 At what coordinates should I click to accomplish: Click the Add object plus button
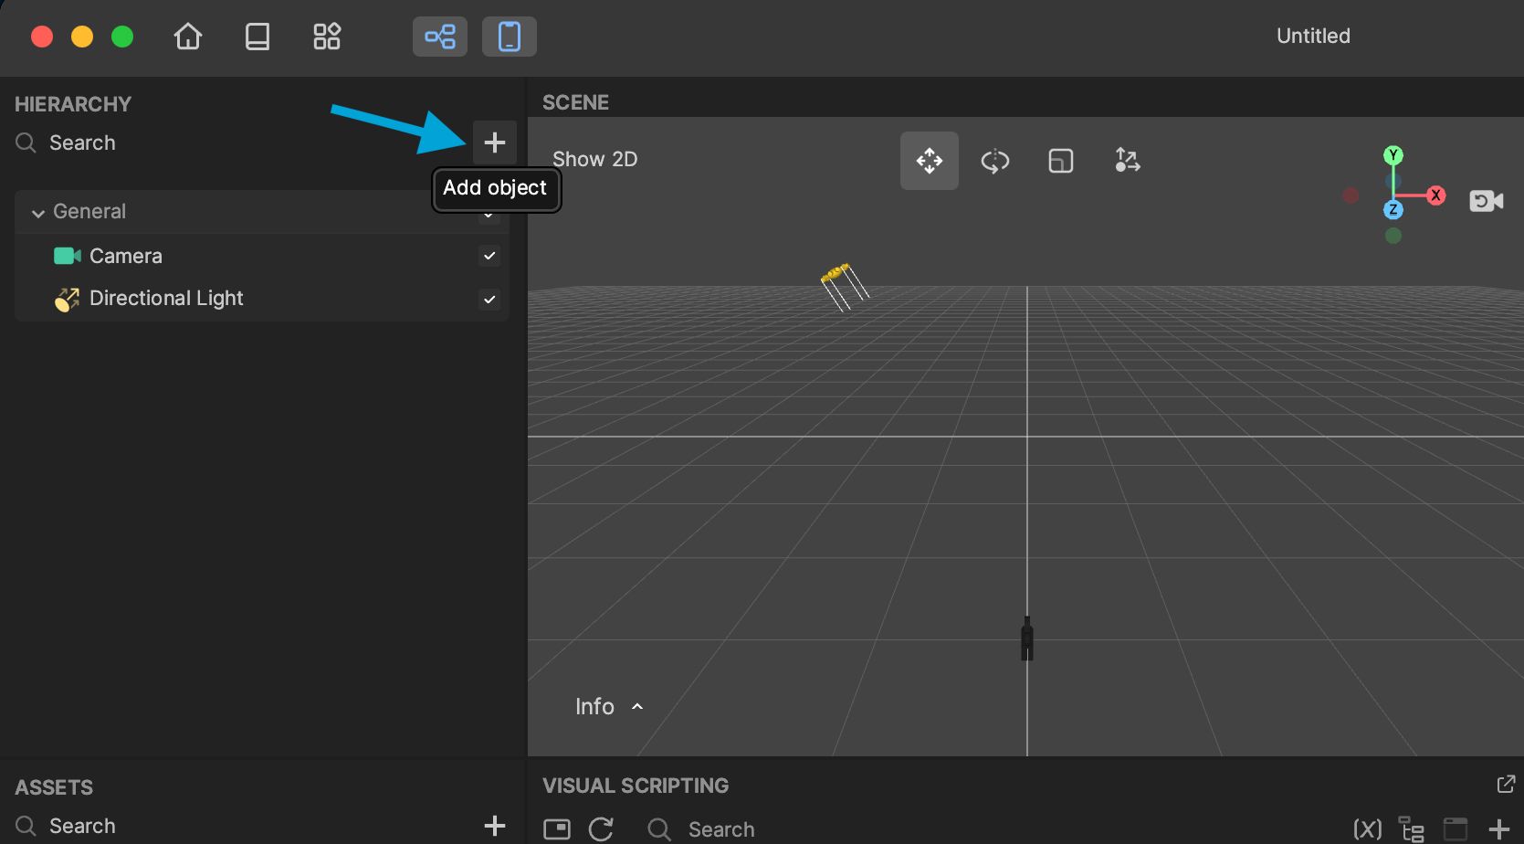(x=495, y=142)
